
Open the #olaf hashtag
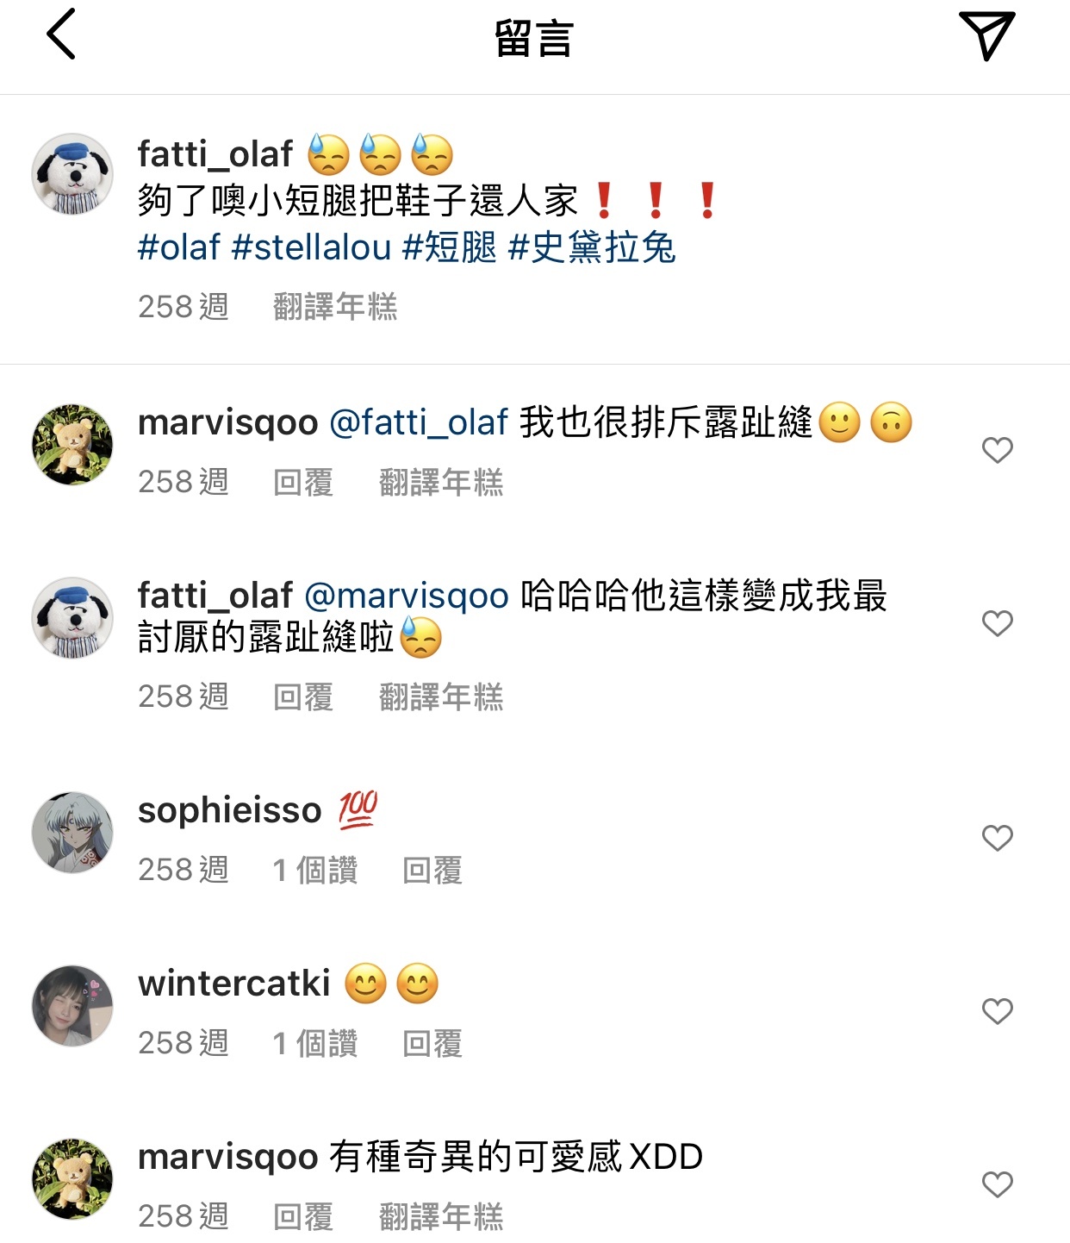pyautogui.click(x=179, y=247)
